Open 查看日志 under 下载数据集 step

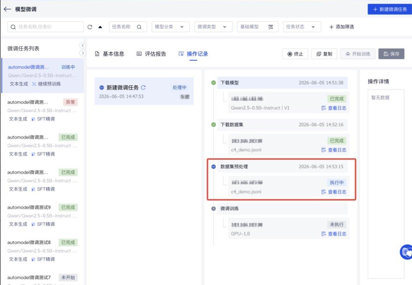point(334,150)
